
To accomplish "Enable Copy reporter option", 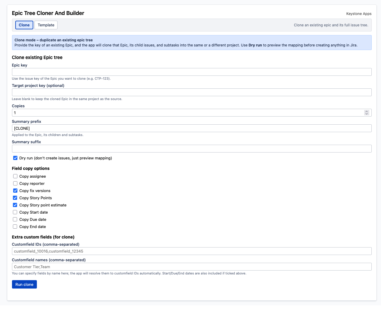I will pos(15,183).
